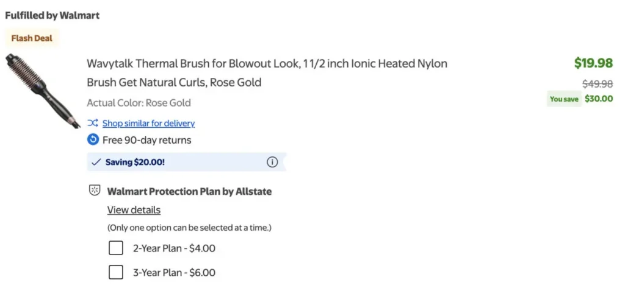Click the checkmark icon in Saving banner

tap(96, 162)
